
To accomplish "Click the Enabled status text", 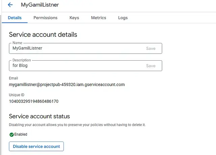I will coord(21,134).
